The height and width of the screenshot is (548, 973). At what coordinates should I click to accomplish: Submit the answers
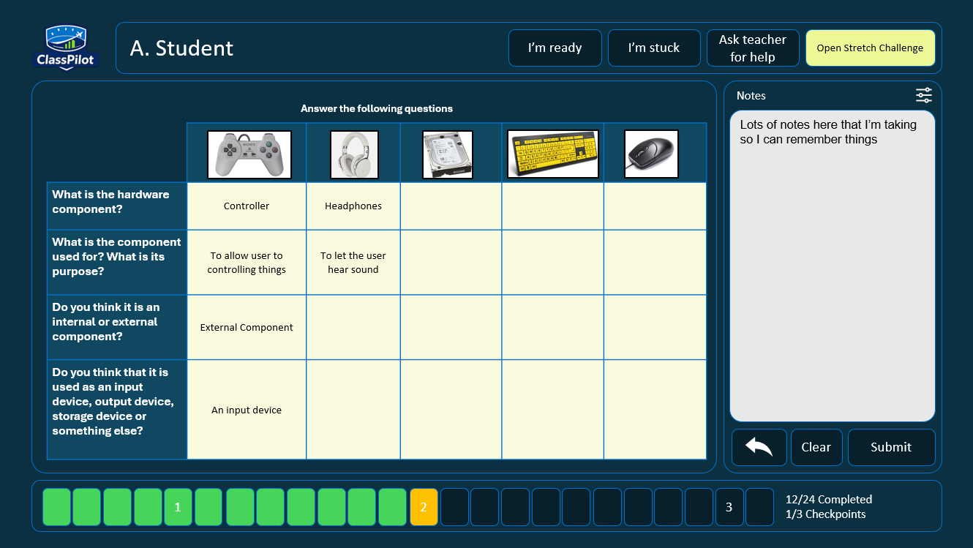point(891,447)
